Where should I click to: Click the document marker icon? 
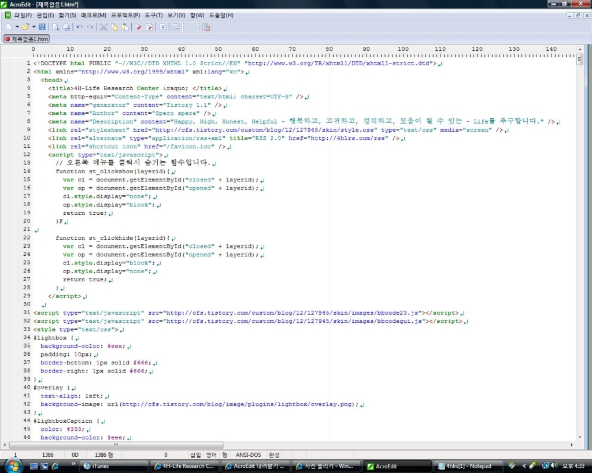pos(149,27)
